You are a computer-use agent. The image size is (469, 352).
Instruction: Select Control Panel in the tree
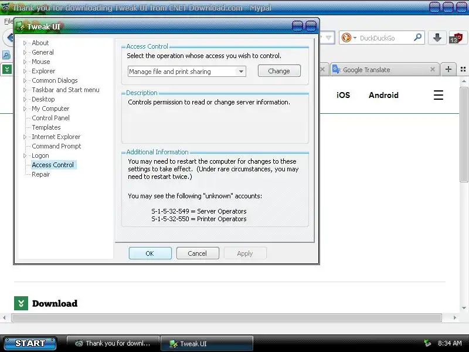[50, 118]
